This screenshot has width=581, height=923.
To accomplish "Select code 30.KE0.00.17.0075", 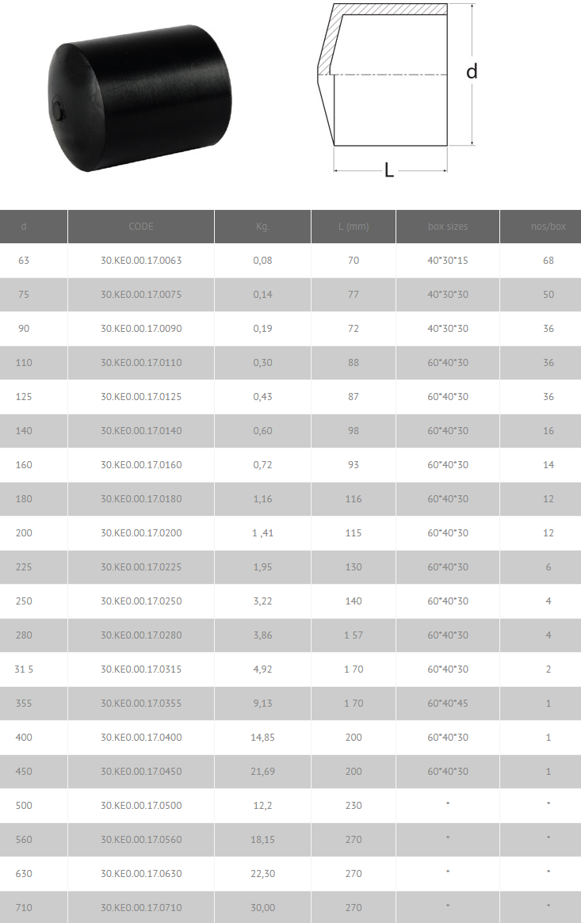I will coord(141,294).
